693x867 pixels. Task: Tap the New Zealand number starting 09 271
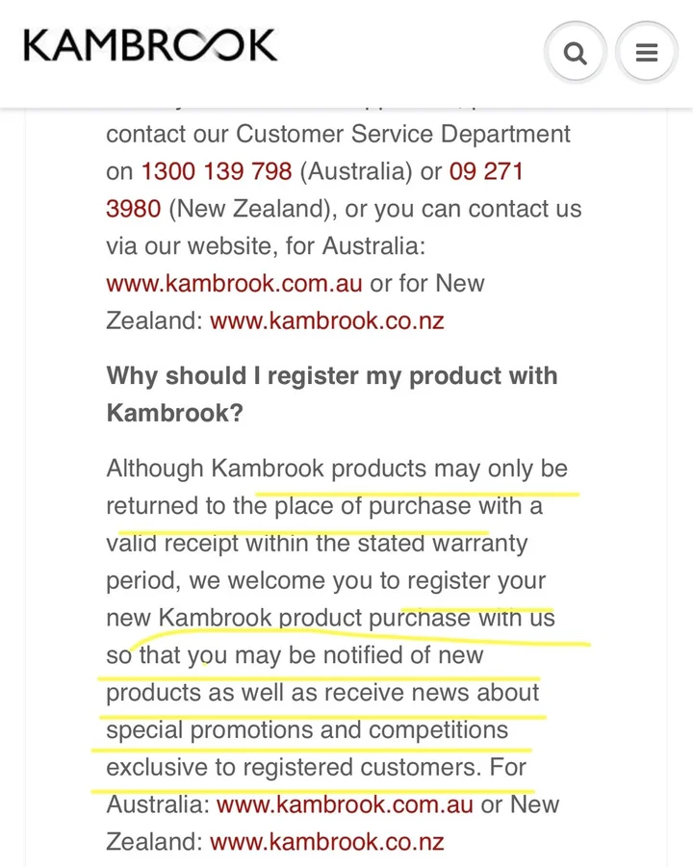click(x=486, y=171)
